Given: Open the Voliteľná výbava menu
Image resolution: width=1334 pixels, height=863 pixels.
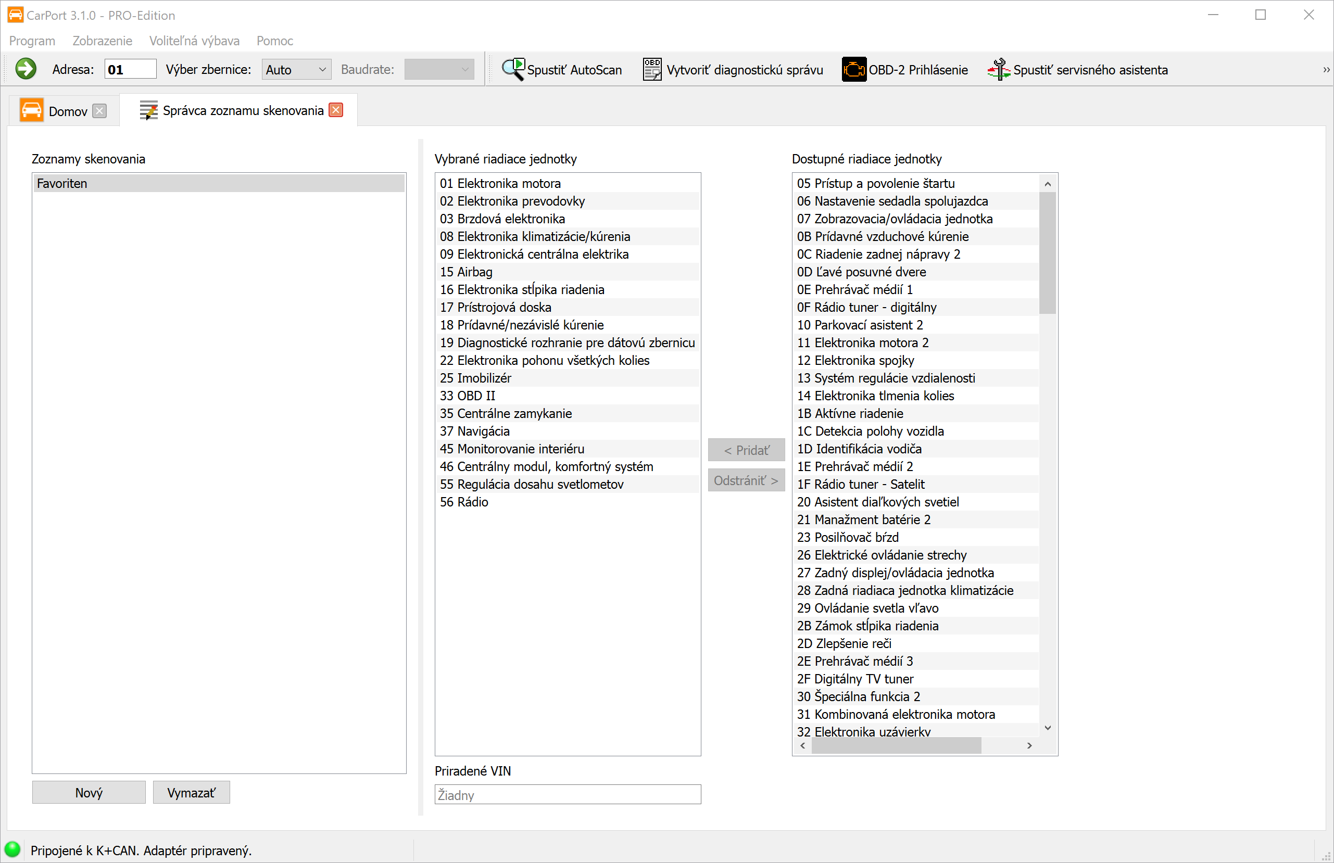Looking at the screenshot, I should (194, 41).
